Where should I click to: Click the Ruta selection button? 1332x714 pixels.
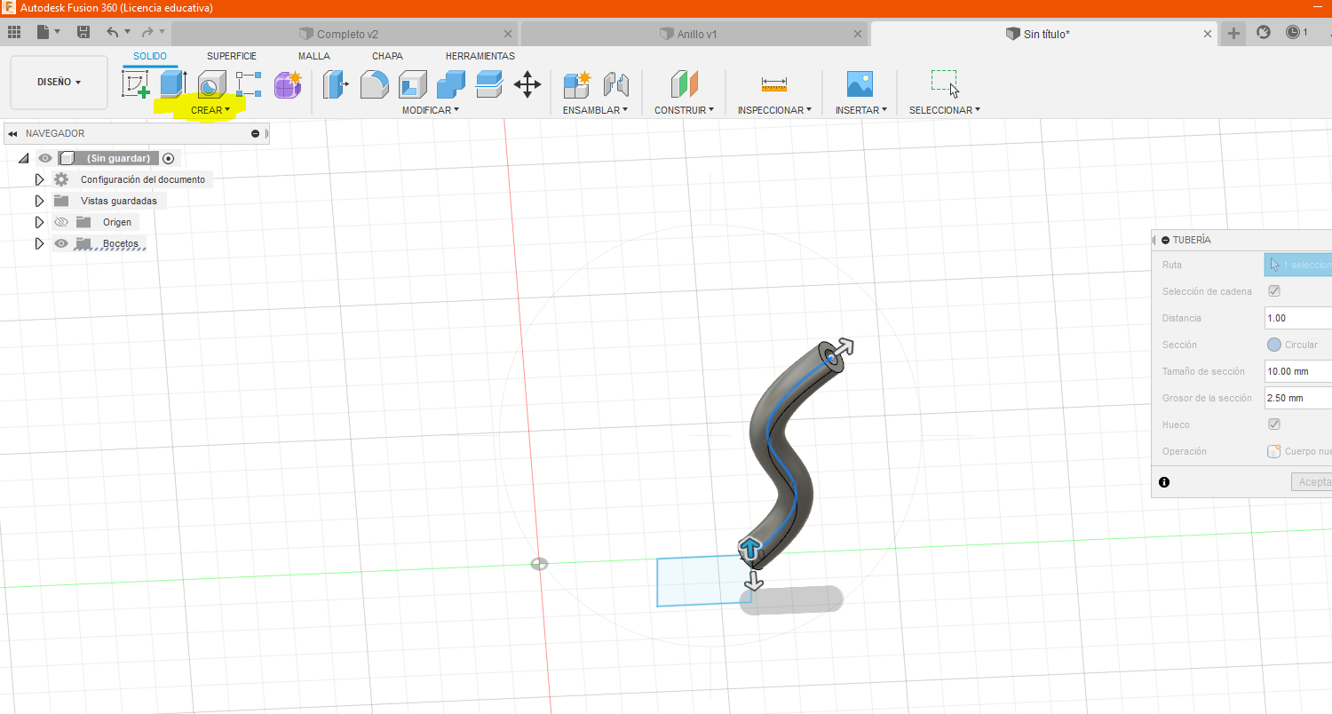(1298, 265)
